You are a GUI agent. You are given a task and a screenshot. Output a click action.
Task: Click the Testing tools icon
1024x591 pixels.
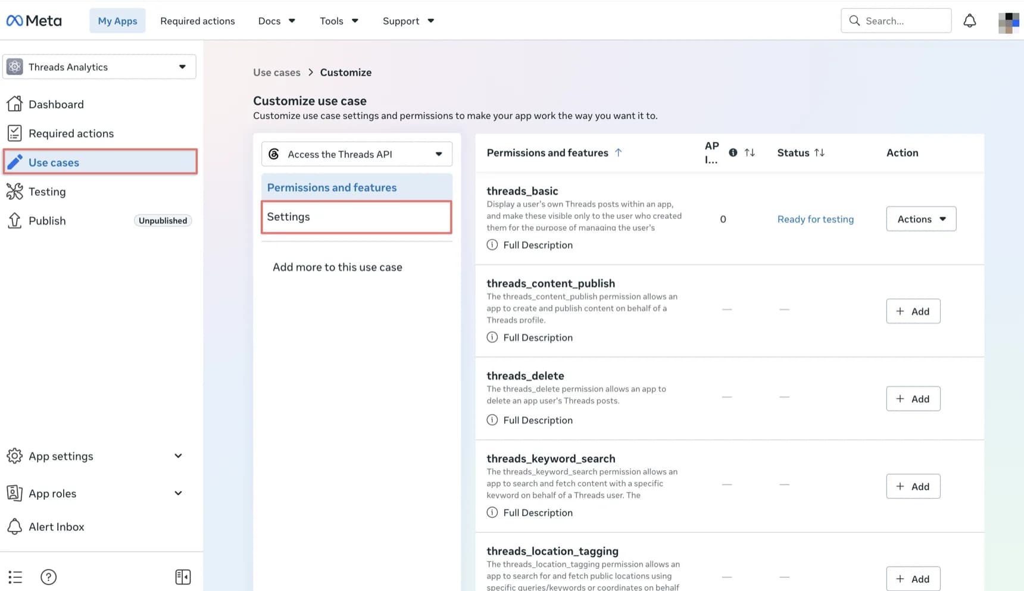(x=15, y=191)
